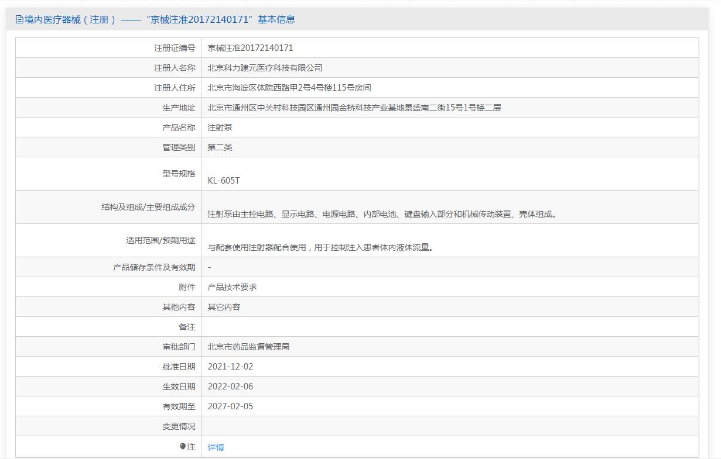Click expiry date 2027-02-05
This screenshot has width=721, height=459.
pos(231,406)
